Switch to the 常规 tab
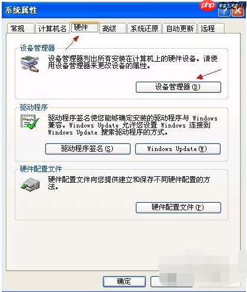 (21, 28)
